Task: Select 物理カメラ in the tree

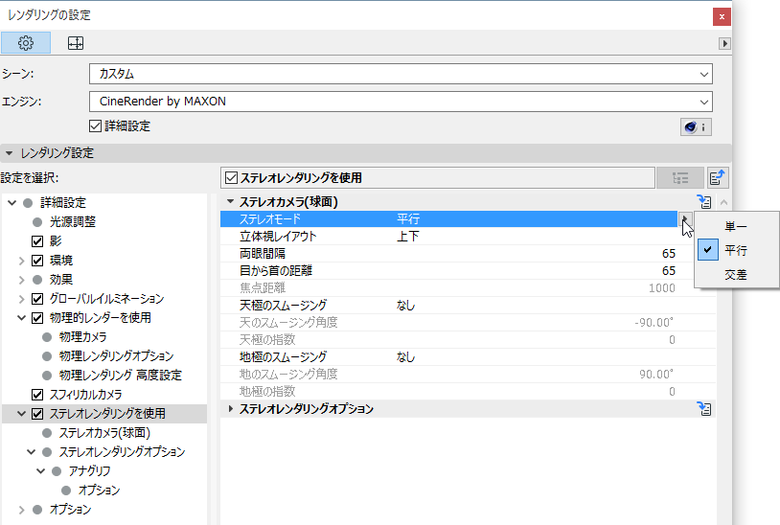Action: tap(82, 337)
